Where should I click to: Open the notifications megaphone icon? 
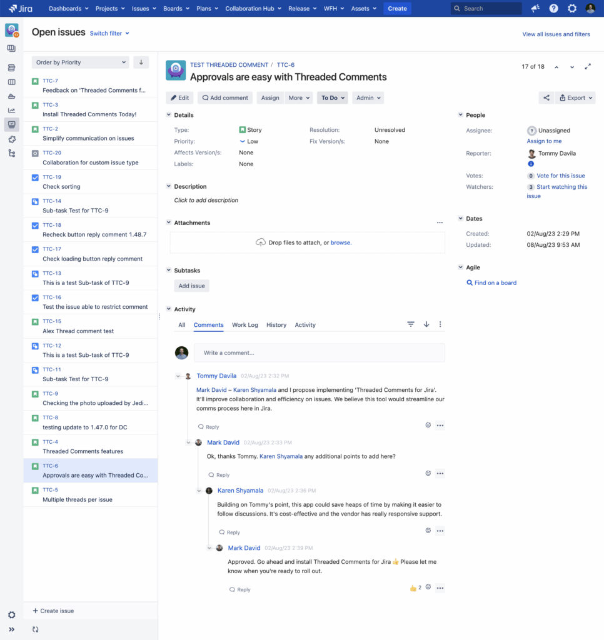point(535,9)
